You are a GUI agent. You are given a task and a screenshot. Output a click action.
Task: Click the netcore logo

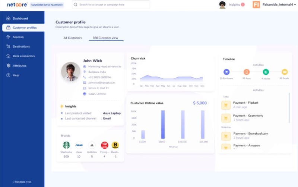click(17, 4)
